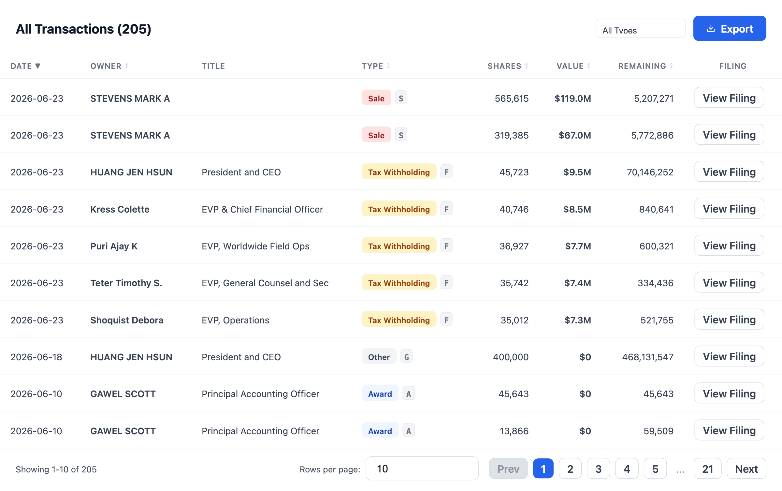Click the OWNER column sort icon
The image size is (782, 491).
(126, 66)
